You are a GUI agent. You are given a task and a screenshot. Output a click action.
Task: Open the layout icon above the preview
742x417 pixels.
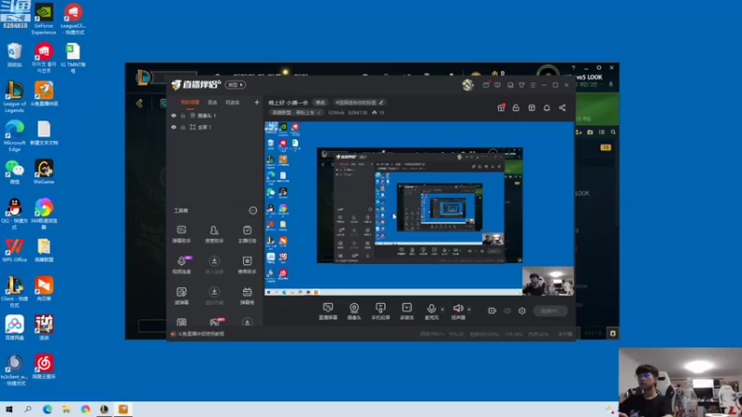coord(531,107)
